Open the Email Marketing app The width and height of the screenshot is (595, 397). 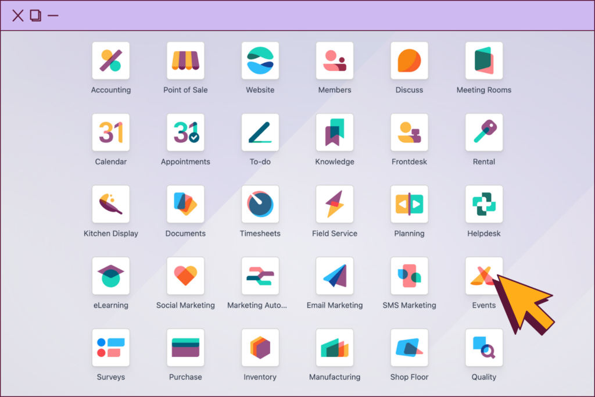pos(335,276)
